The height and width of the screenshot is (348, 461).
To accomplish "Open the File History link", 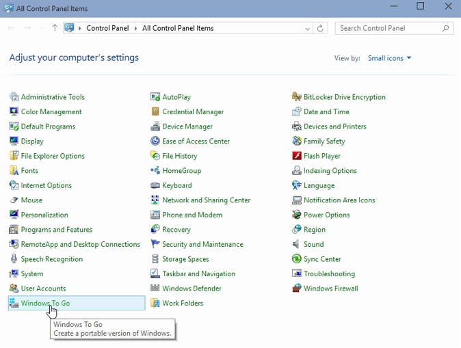I will coord(180,156).
